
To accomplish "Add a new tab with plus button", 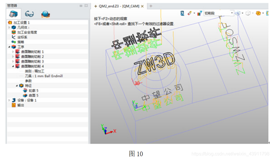I will [151, 6].
